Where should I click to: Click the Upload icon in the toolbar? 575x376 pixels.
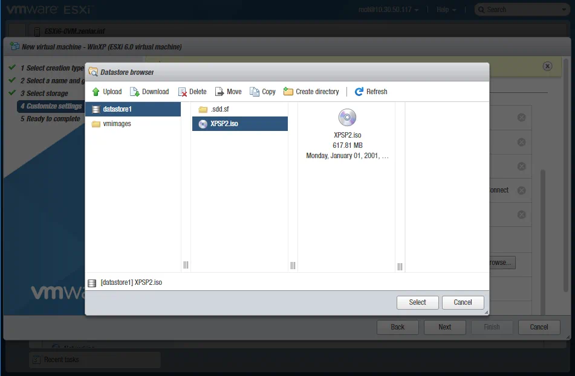pos(96,92)
